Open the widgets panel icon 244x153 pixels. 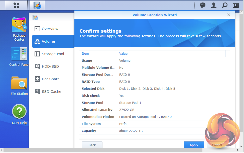tap(236, 5)
